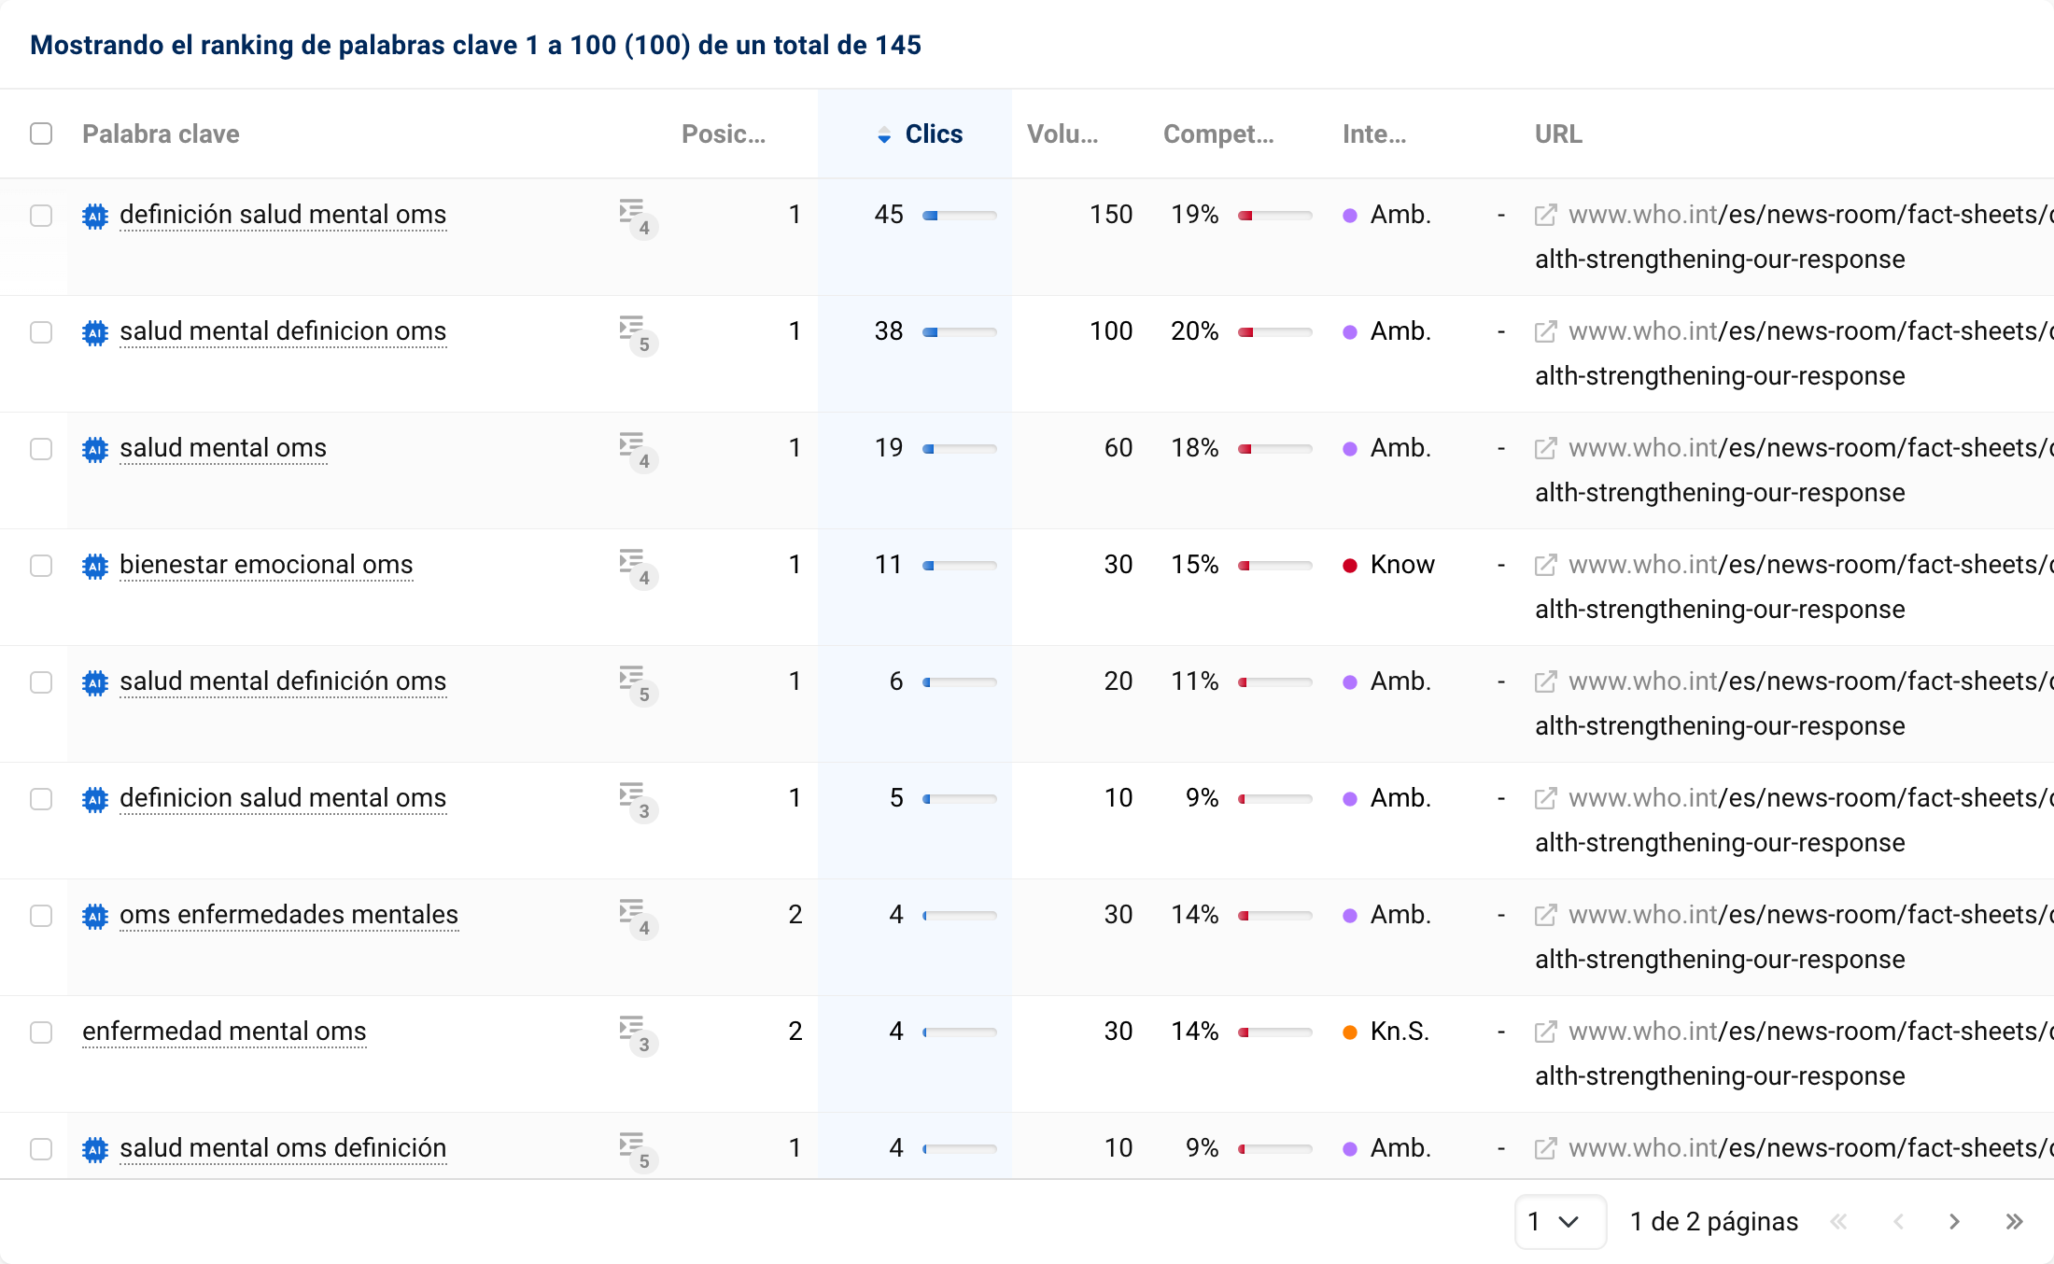
Task: Open page number dropdown showing 1
Action: (x=1558, y=1221)
